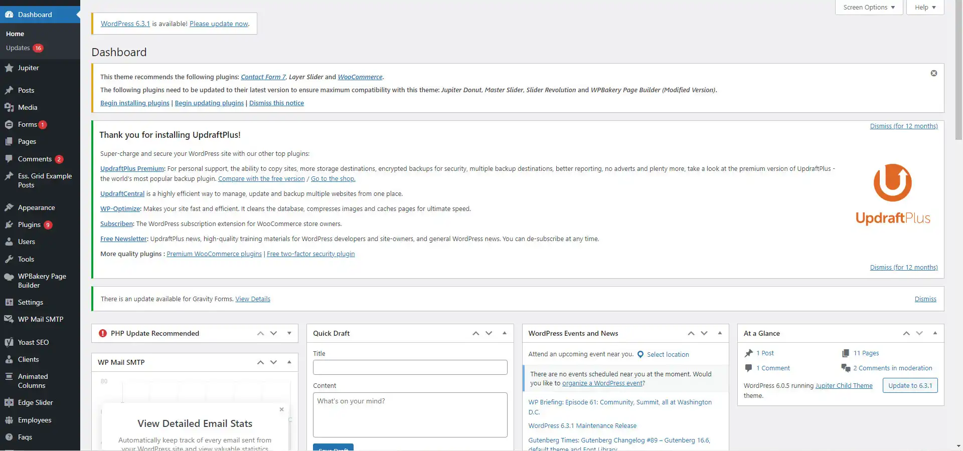This screenshot has height=451, width=963.
Task: Open View Details for Gravity Forms
Action: pyautogui.click(x=253, y=299)
